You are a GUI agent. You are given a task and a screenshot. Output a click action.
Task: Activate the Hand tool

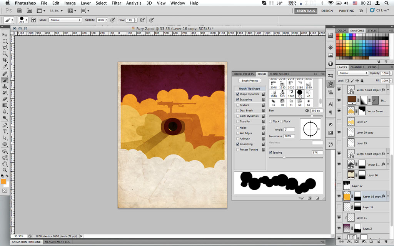(x=5, y=163)
